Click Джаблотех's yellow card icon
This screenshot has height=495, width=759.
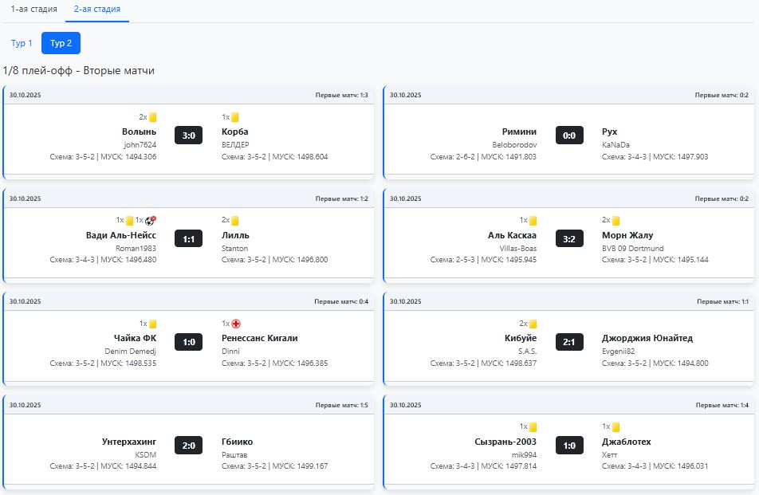tap(615, 427)
